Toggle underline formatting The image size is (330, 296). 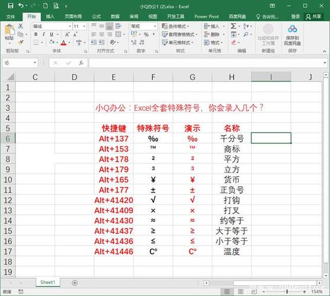pos(52,34)
